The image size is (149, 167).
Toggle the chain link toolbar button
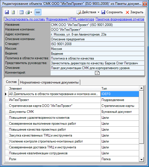[x=38, y=12]
